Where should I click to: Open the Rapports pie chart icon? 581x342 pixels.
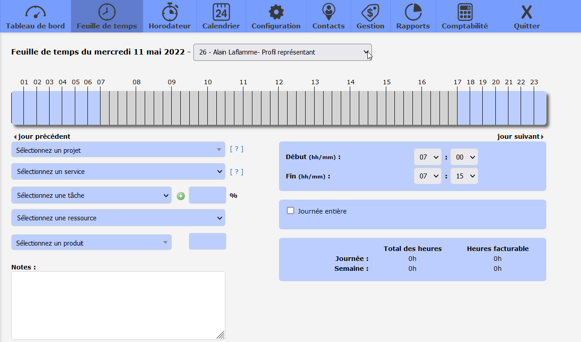point(413,12)
